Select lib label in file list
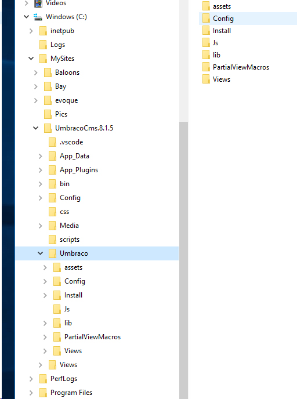Screen dimensions: 297x399 coord(216,55)
